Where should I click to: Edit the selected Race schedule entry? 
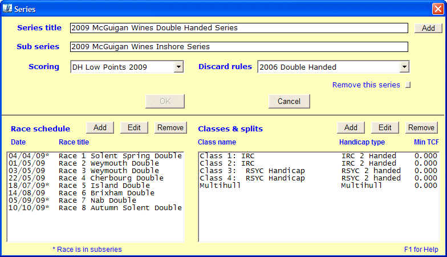[135, 128]
